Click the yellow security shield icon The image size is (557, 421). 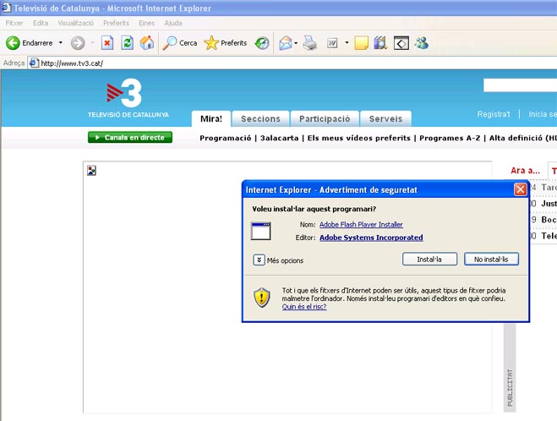(262, 298)
